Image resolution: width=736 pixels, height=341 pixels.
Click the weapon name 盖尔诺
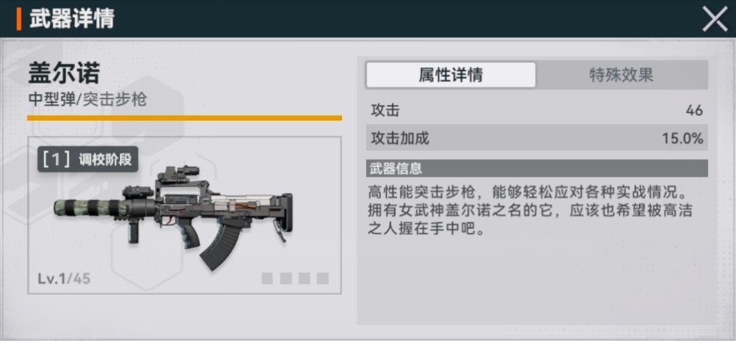point(65,75)
